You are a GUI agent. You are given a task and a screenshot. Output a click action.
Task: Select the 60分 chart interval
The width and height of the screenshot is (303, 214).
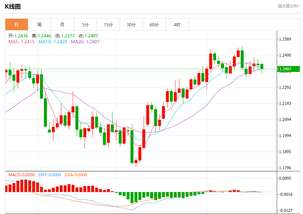coord(154,25)
